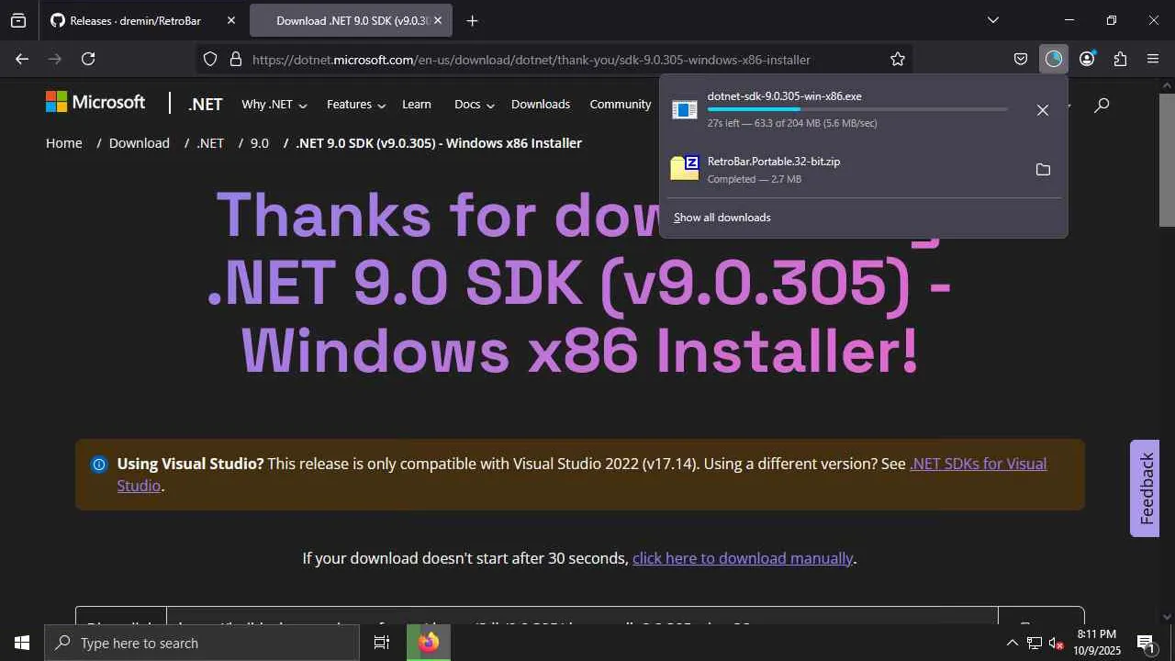Click the Firefox taskbar icon
The width and height of the screenshot is (1175, 661).
[x=429, y=643]
